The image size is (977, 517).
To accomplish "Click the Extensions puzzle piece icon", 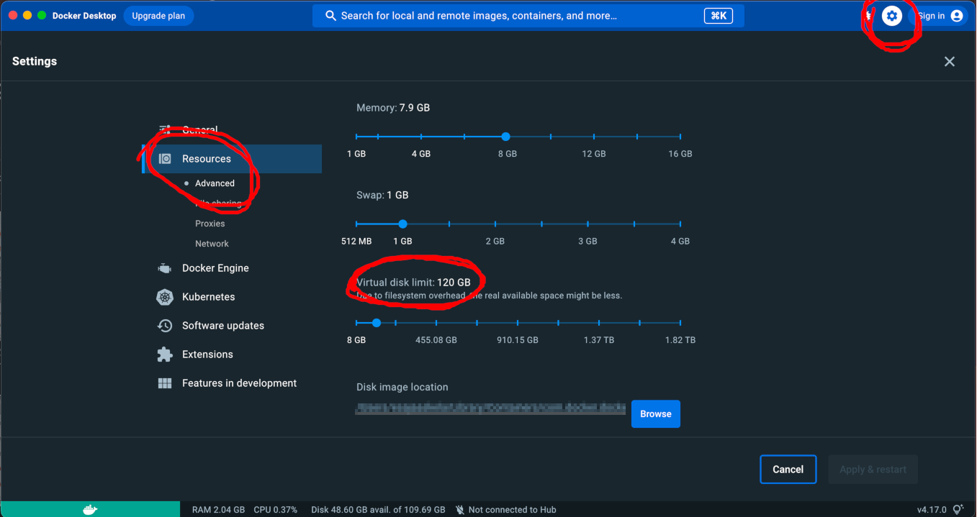I will pyautogui.click(x=165, y=354).
